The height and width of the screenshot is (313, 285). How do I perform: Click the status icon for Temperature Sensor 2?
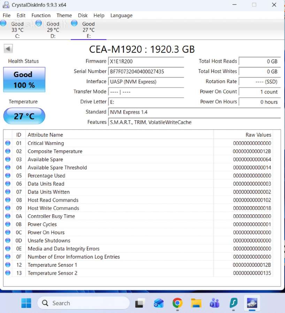[x=8, y=273]
